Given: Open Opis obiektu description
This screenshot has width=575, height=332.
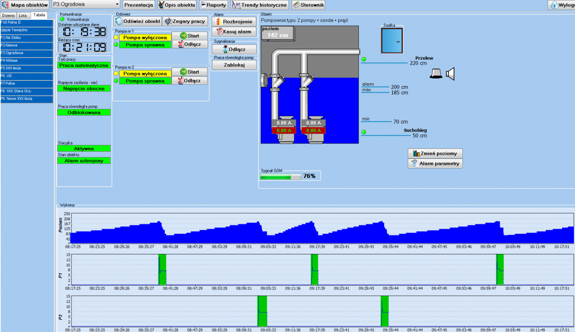Looking at the screenshot, I should 177,5.
